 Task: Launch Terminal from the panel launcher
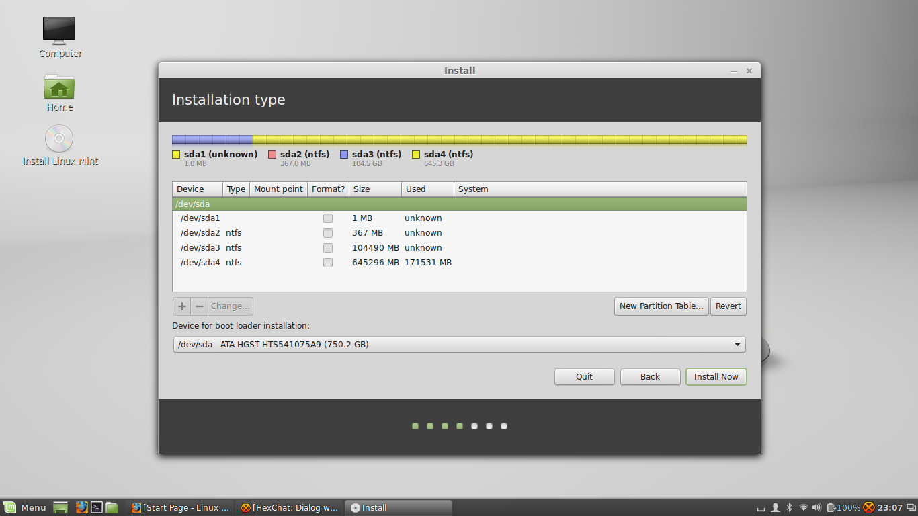pyautogui.click(x=97, y=507)
